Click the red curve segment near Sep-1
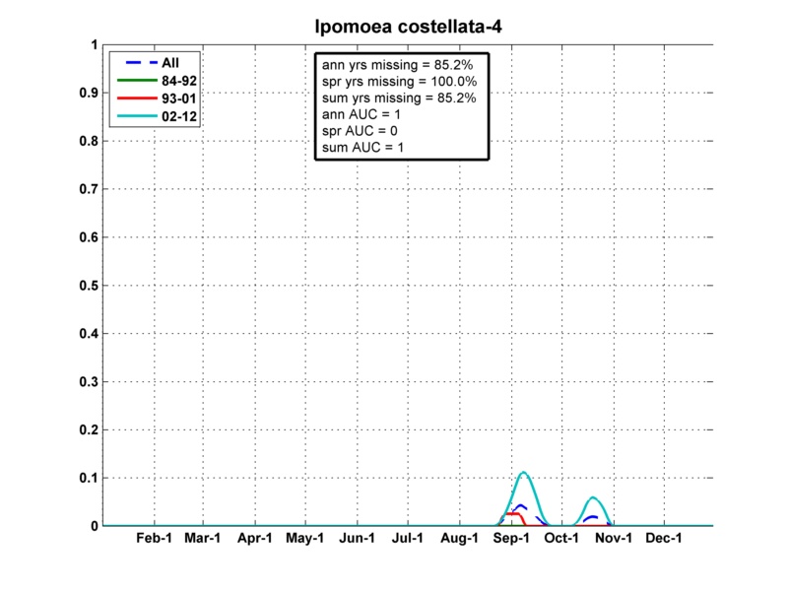788x591 pixels. pos(512,514)
